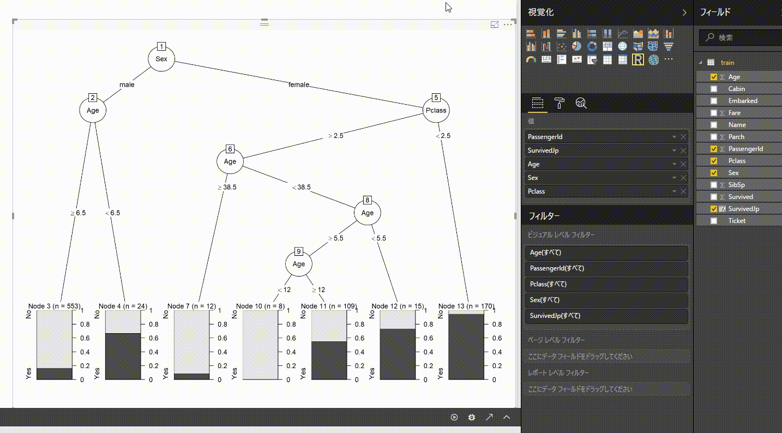Open dropdown arrow for Sex value

click(675, 178)
